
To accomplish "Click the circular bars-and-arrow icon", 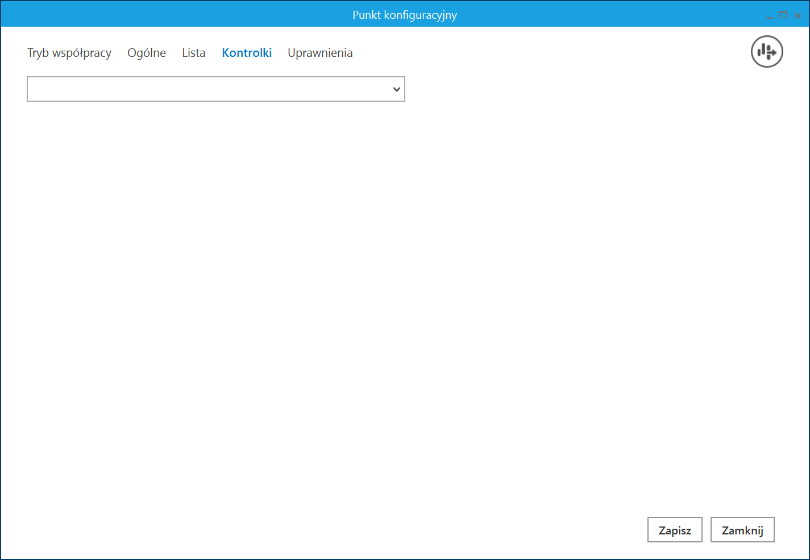I will tap(767, 52).
